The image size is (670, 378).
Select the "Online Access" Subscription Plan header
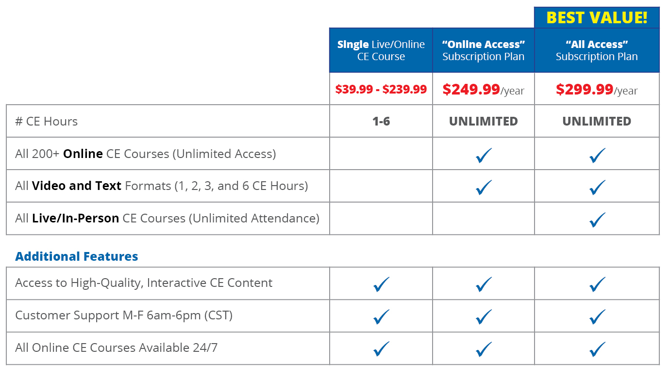point(484,50)
